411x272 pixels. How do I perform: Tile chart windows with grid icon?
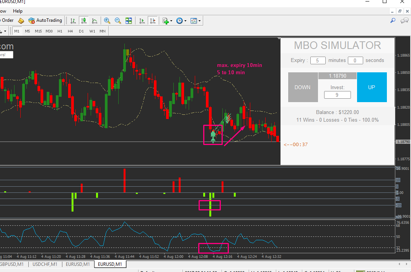coord(129,21)
